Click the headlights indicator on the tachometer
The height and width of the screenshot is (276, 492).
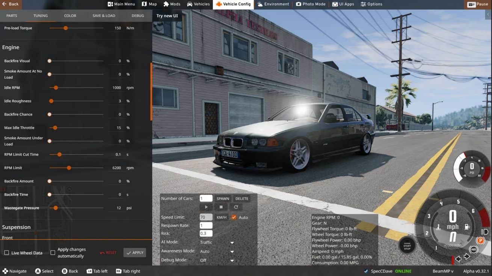pos(484,232)
